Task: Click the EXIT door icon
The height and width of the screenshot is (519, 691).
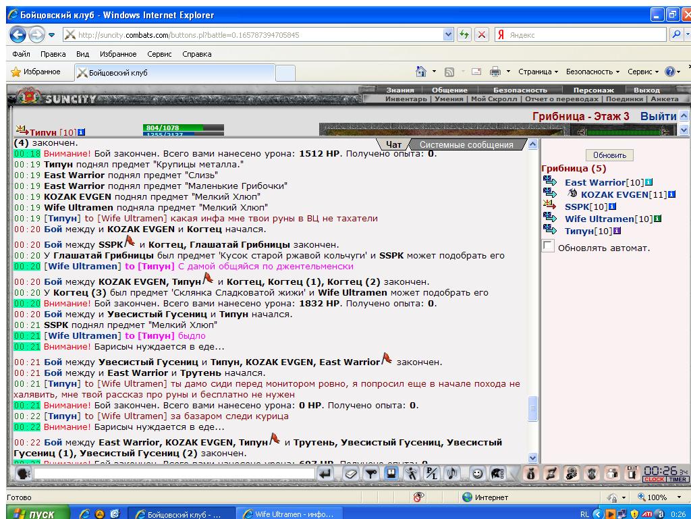Action: (632, 473)
